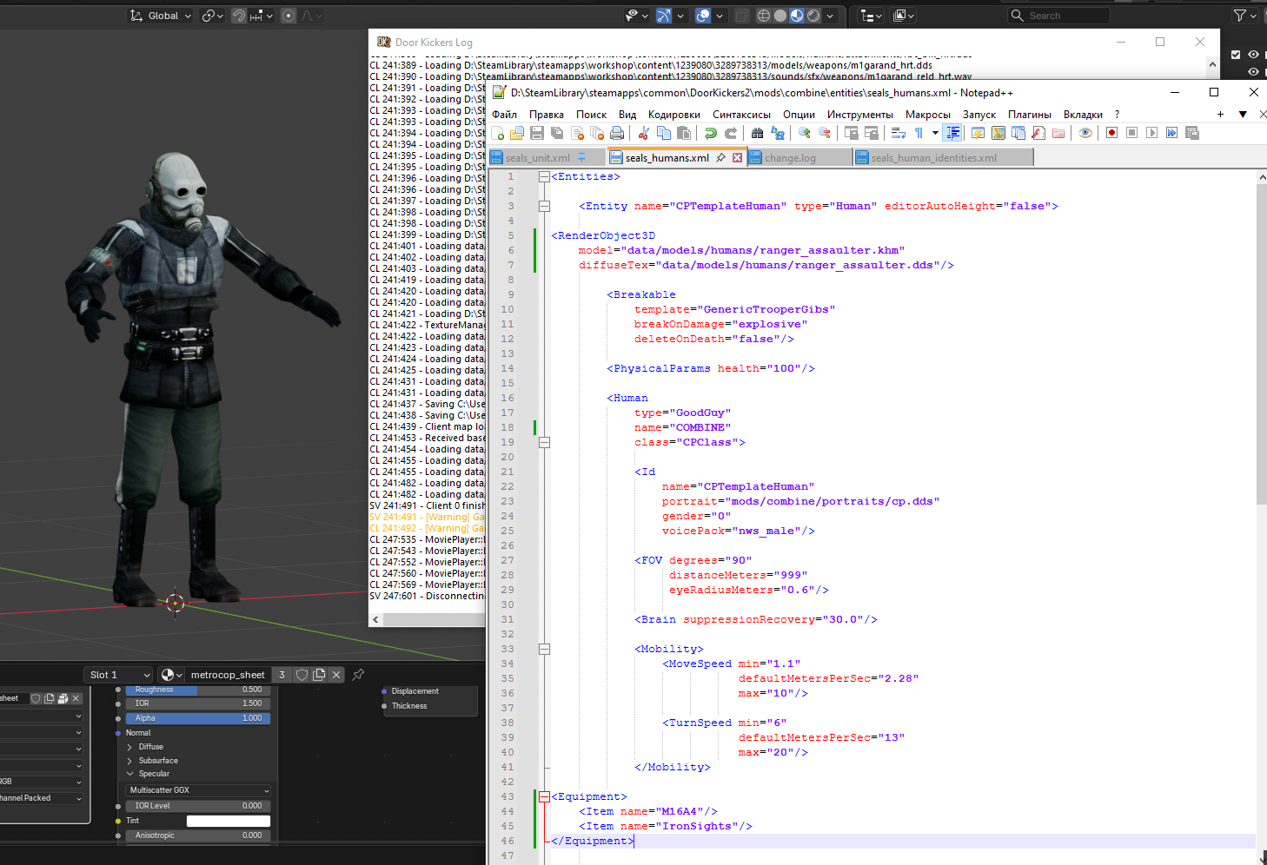Viewport: 1267px width, 865px height.
Task: Toggle the monitoring eye icon in Notepad++
Action: click(1085, 133)
